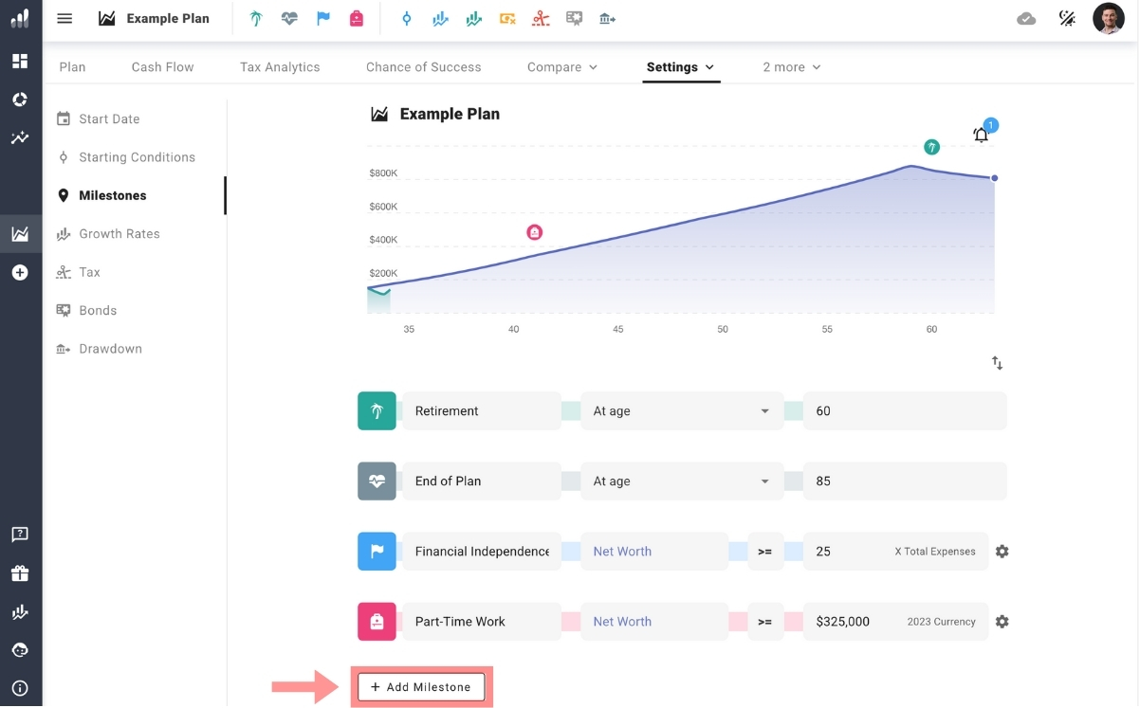Open the Compare tab dropdown
Image resolution: width=1140 pixels, height=708 pixels.
[x=561, y=67]
